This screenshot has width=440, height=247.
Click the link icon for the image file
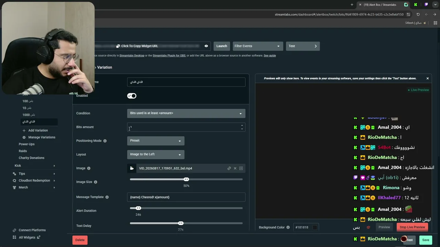tap(229, 168)
